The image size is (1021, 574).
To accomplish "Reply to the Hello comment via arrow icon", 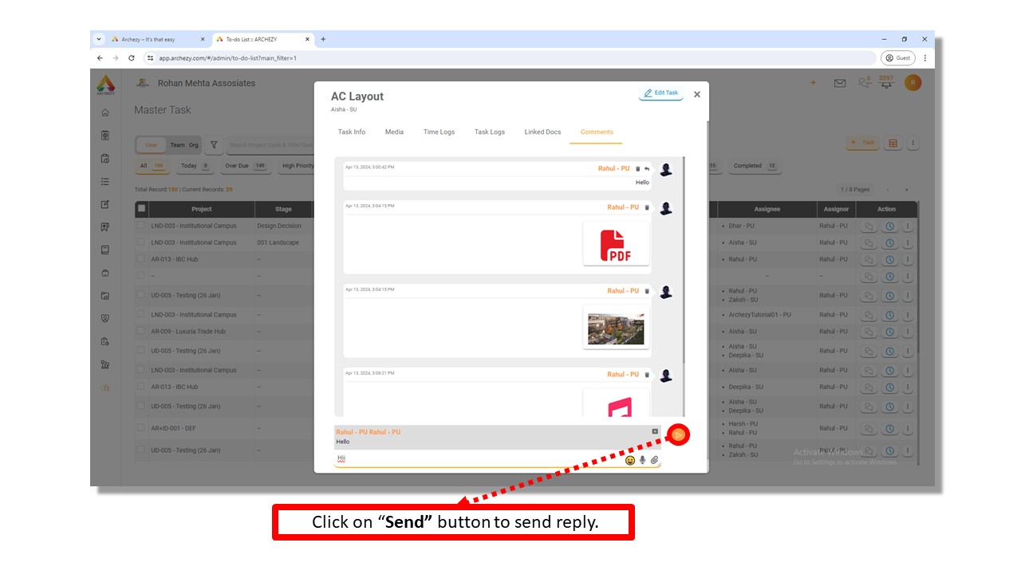I will pos(647,169).
